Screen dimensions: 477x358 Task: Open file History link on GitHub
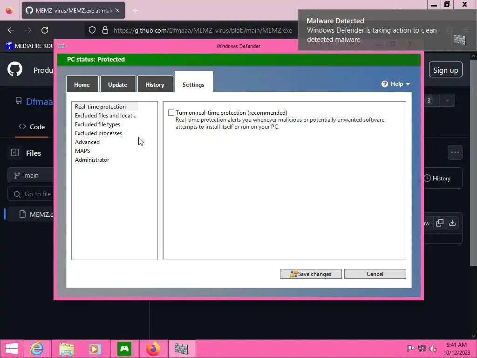tap(437, 178)
